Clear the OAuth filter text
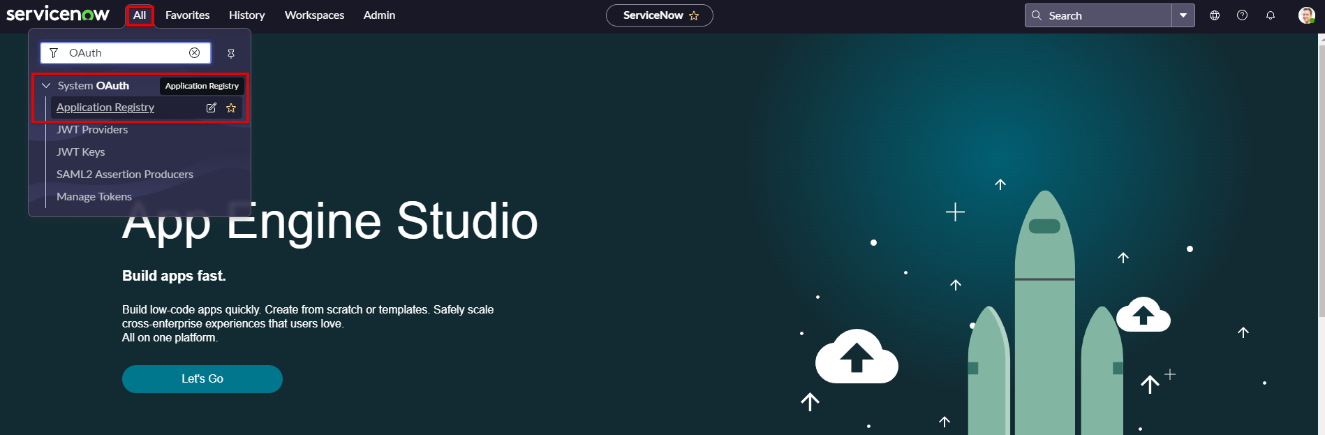The height and width of the screenshot is (435, 1325). coord(195,53)
